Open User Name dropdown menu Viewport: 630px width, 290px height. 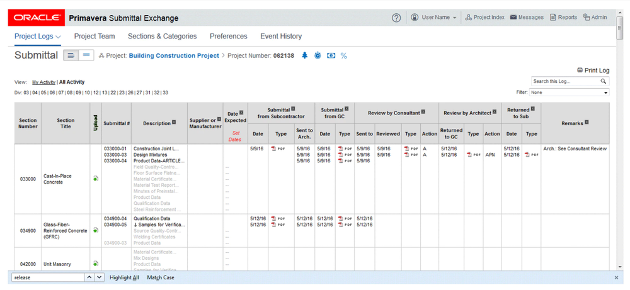pyautogui.click(x=434, y=17)
